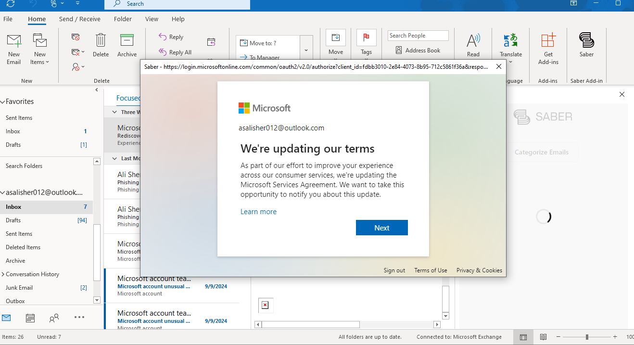Click the Send/Receive sync icon in title bar
The image size is (634, 345).
click(10, 3)
